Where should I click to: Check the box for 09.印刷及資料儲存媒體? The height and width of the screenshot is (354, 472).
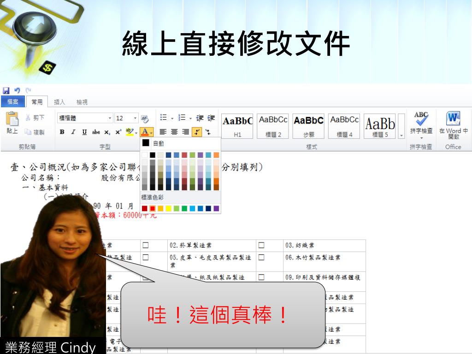[261, 277]
